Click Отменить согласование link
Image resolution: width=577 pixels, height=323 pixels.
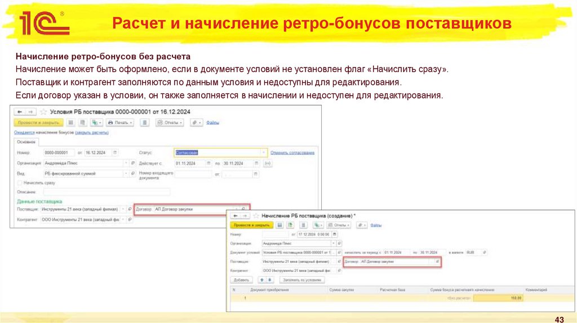[x=292, y=152]
